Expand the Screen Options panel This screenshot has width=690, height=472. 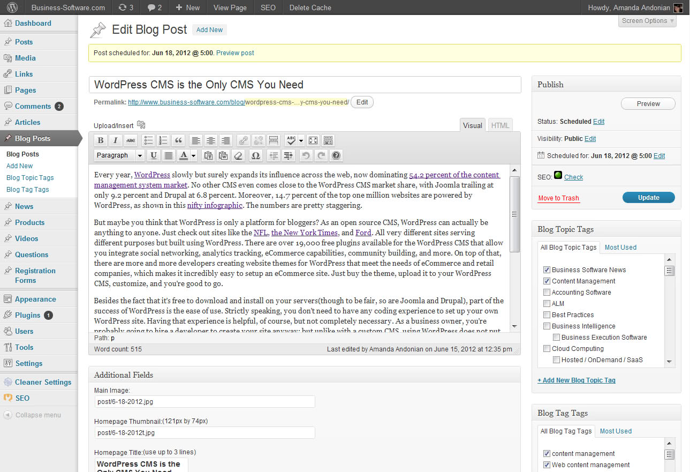(x=648, y=21)
